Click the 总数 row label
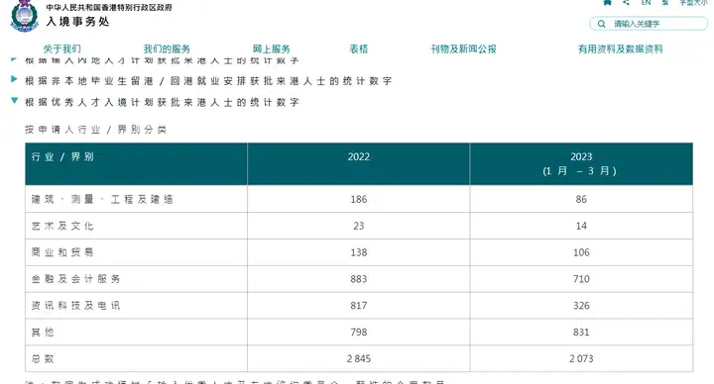The width and height of the screenshot is (714, 384). point(43,358)
